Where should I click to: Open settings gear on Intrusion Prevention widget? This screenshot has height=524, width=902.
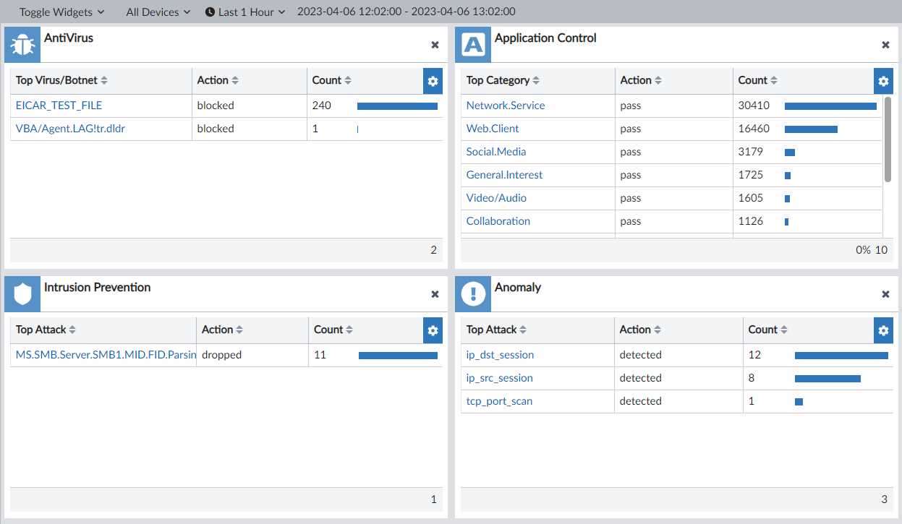click(432, 330)
